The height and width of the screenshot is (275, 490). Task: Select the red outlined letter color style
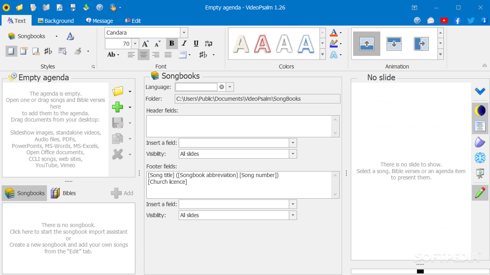pos(262,44)
